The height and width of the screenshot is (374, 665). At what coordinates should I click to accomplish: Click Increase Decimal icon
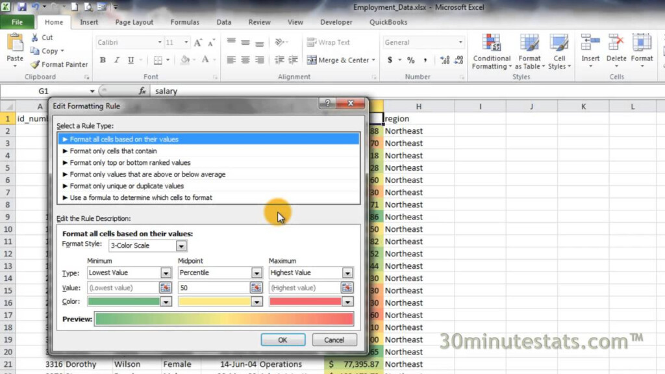tap(444, 60)
